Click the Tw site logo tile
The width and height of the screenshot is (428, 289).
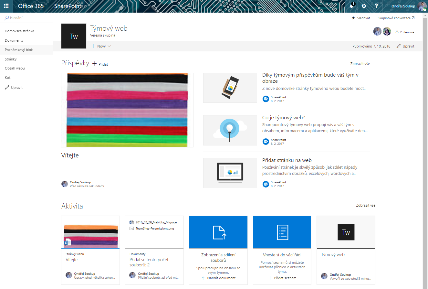coord(74,36)
